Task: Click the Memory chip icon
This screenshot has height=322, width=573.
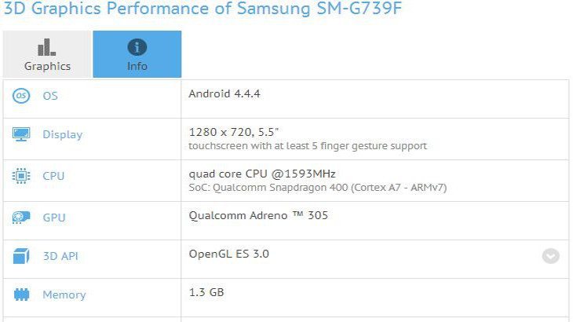Action: tap(21, 295)
